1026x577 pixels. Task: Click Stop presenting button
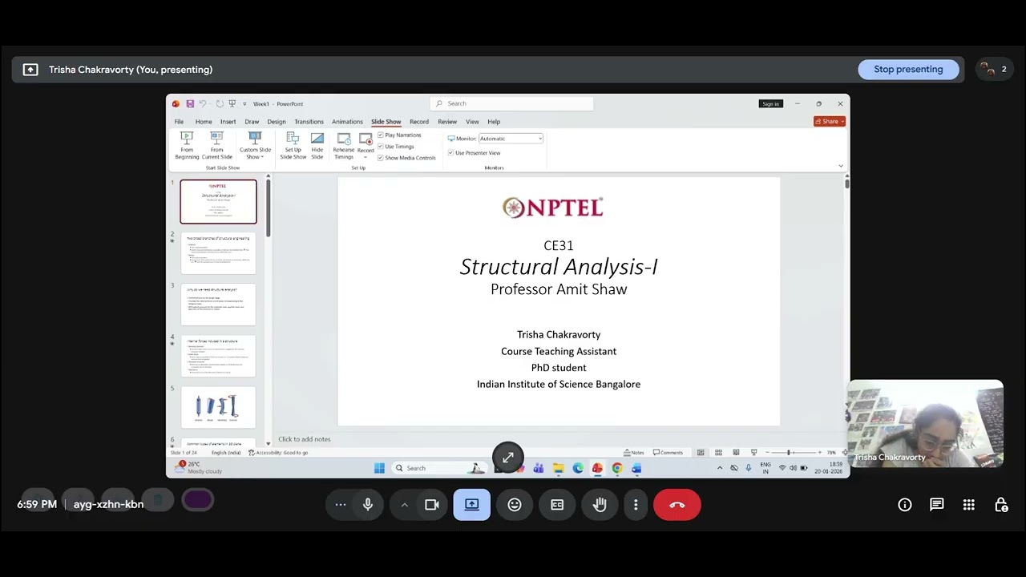908,70
